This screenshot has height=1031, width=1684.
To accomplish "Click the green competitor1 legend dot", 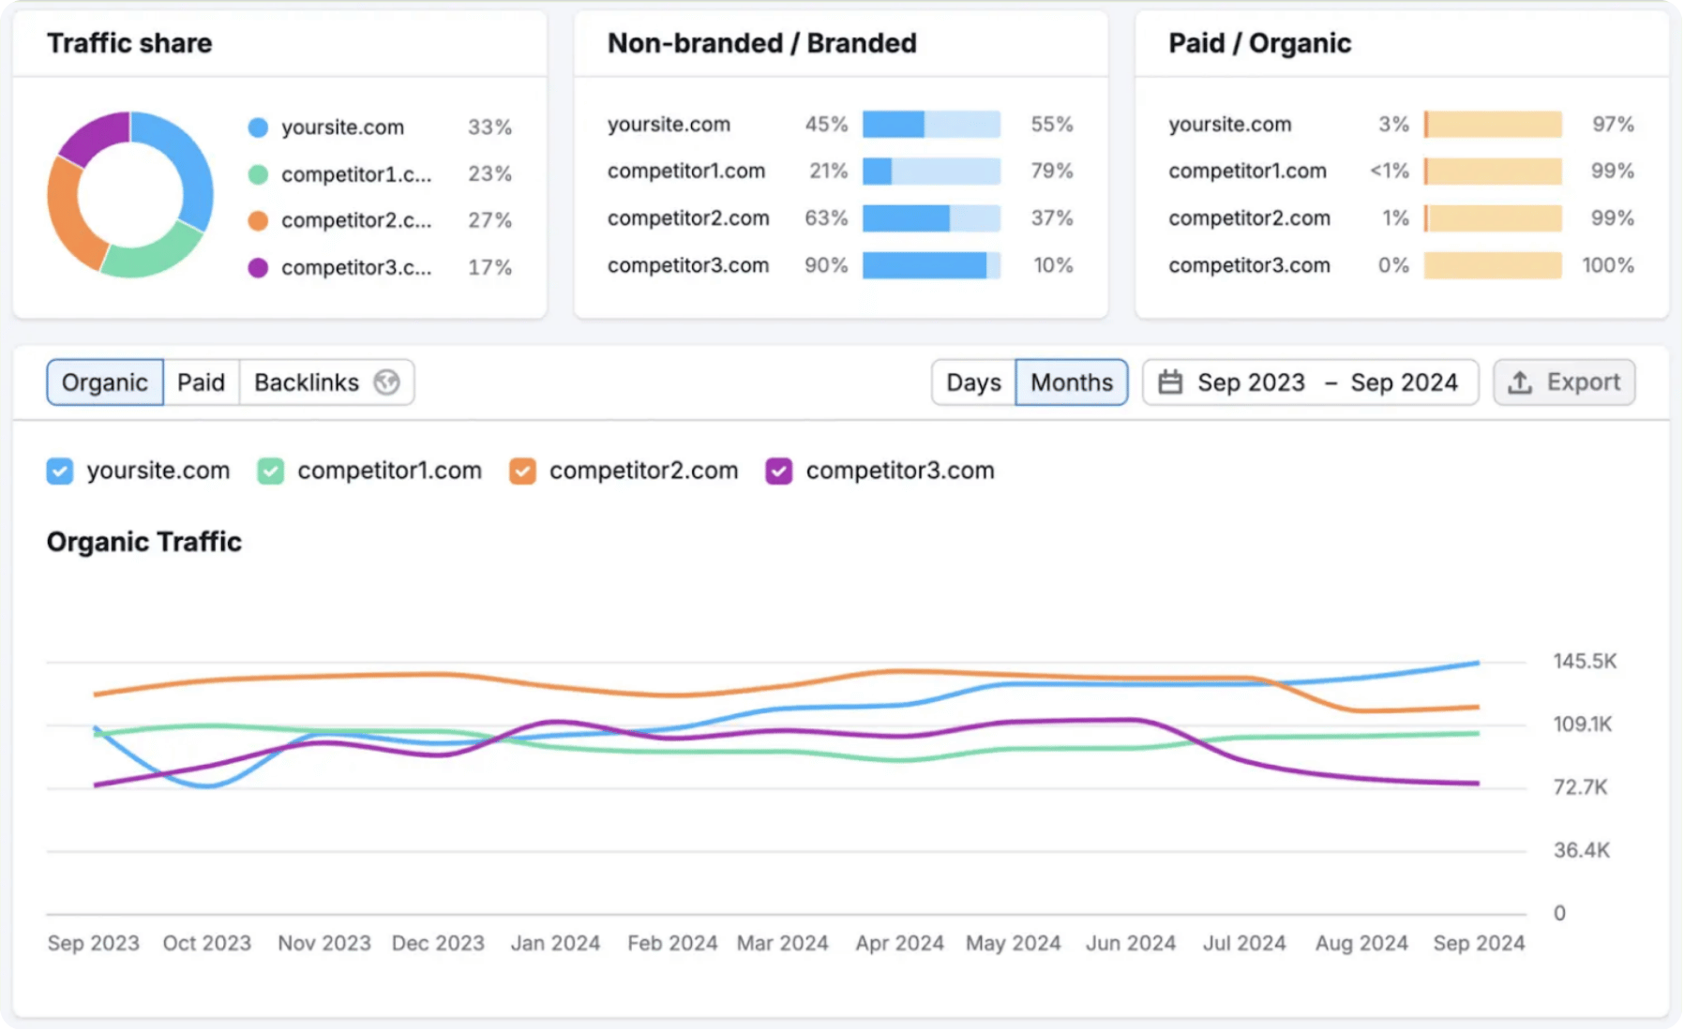I will 258,174.
